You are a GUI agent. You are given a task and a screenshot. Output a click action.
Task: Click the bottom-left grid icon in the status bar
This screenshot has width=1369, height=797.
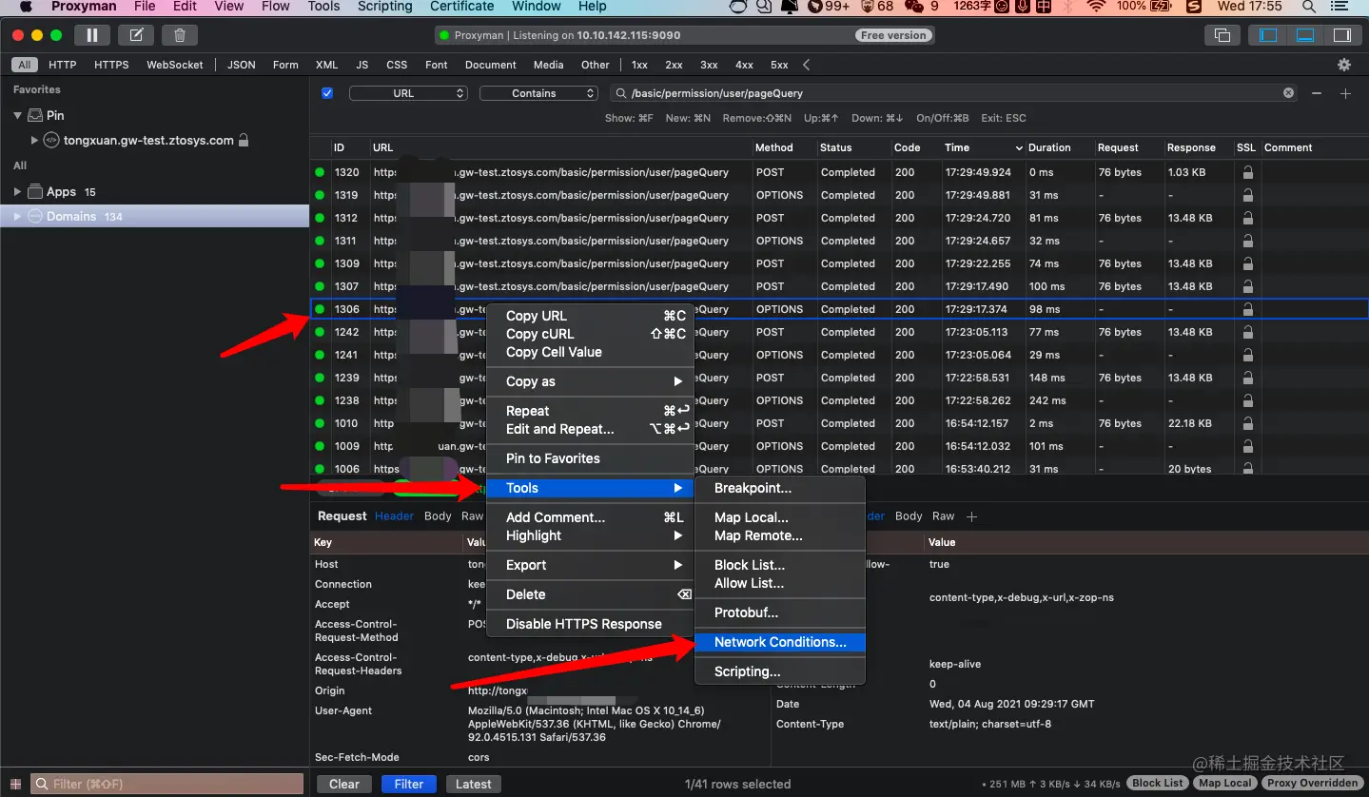(x=15, y=784)
